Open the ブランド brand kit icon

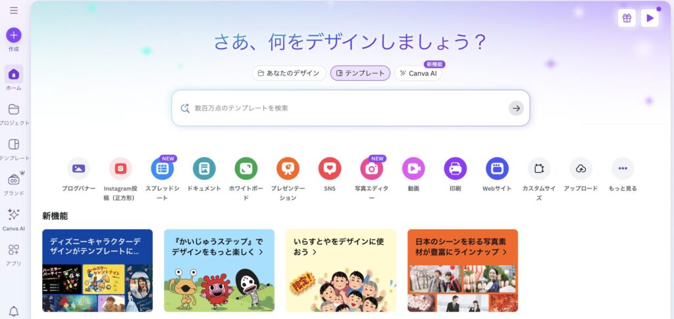coord(14,180)
